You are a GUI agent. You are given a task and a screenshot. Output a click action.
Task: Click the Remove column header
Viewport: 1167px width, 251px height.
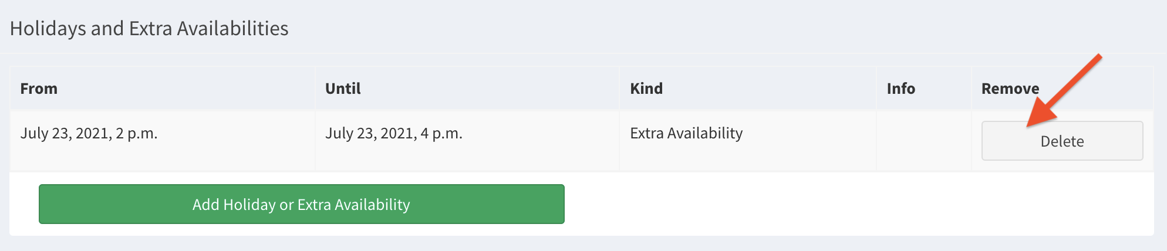1010,89
